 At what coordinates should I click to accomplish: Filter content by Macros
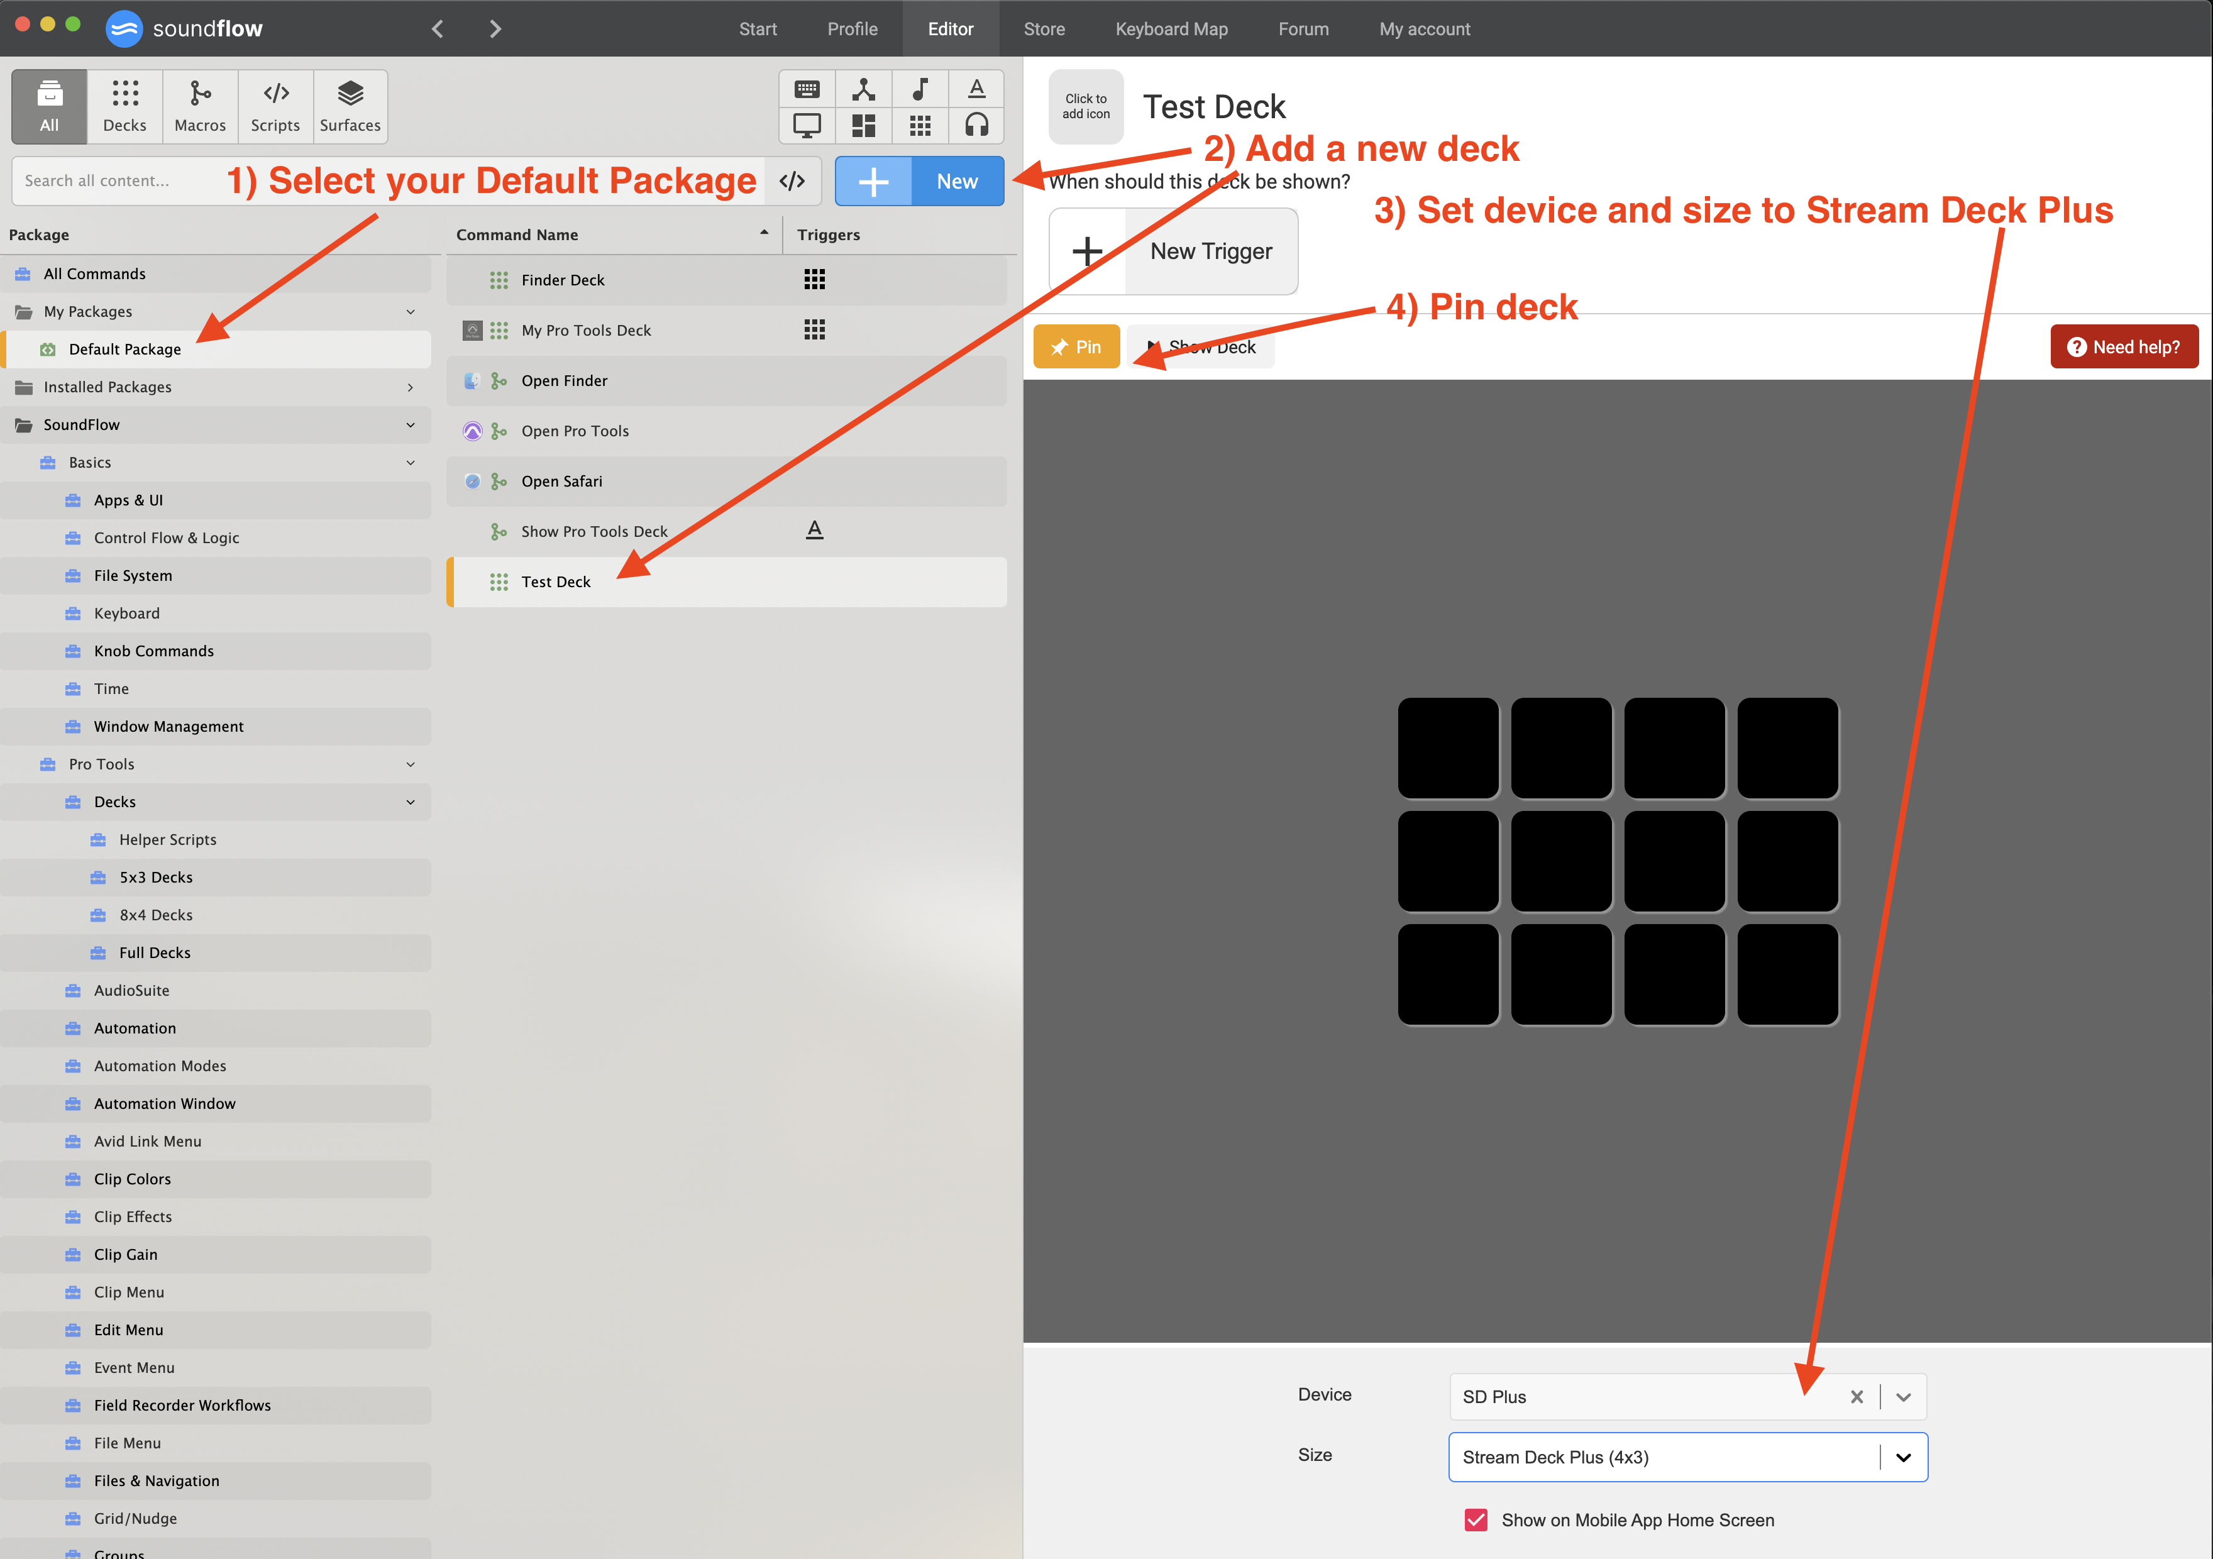click(199, 106)
